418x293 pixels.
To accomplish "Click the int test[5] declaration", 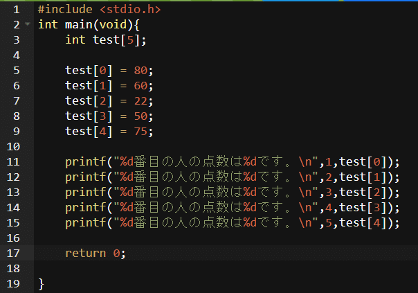I will (x=106, y=40).
